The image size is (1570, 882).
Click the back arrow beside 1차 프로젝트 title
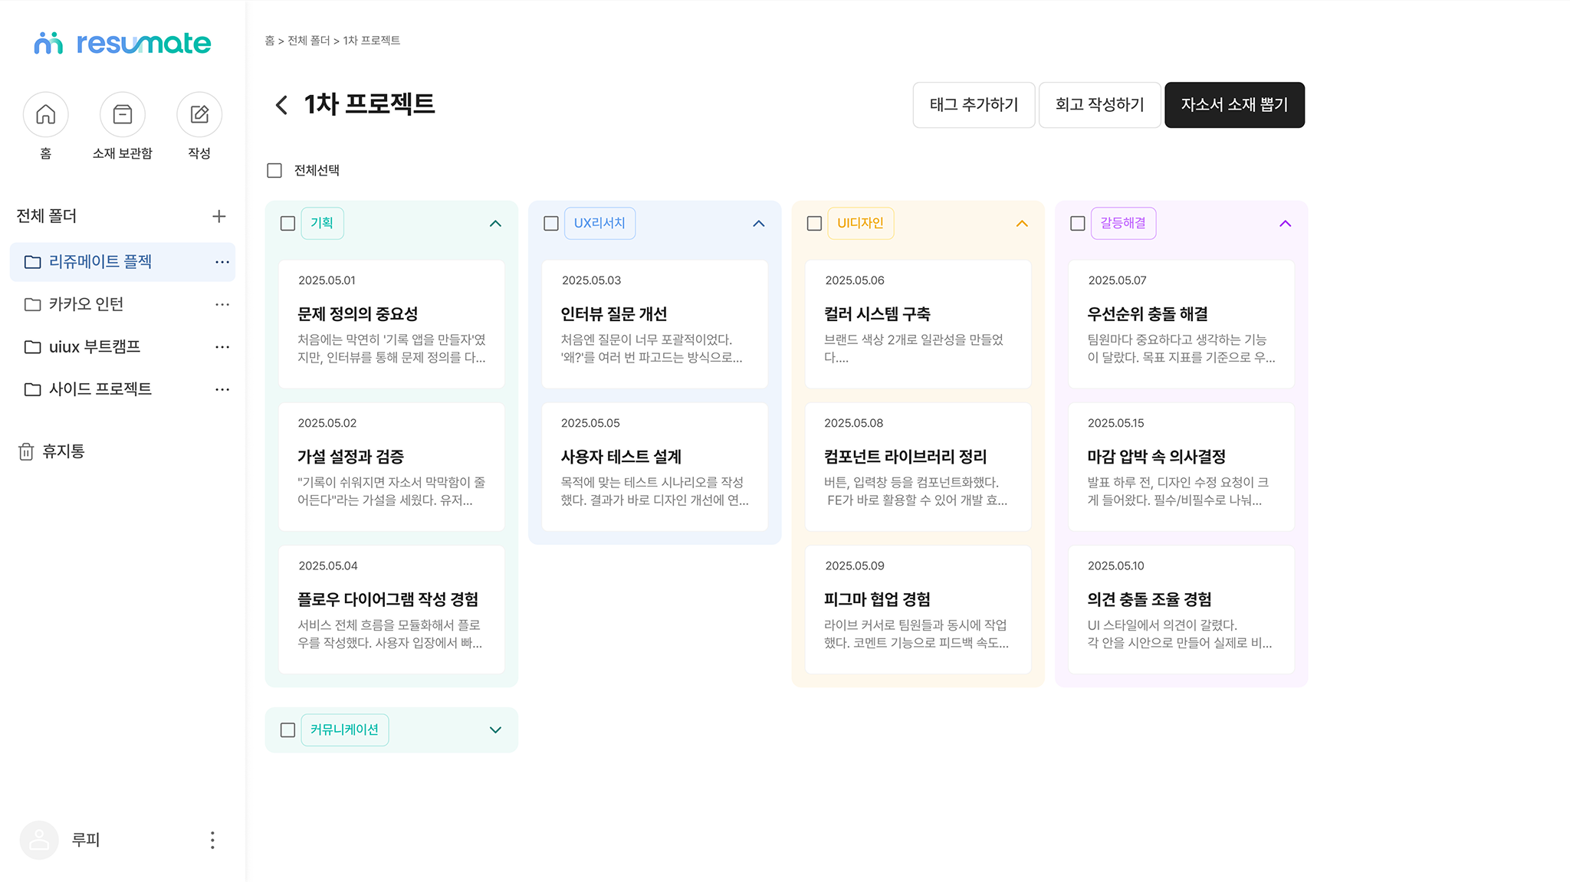(281, 105)
